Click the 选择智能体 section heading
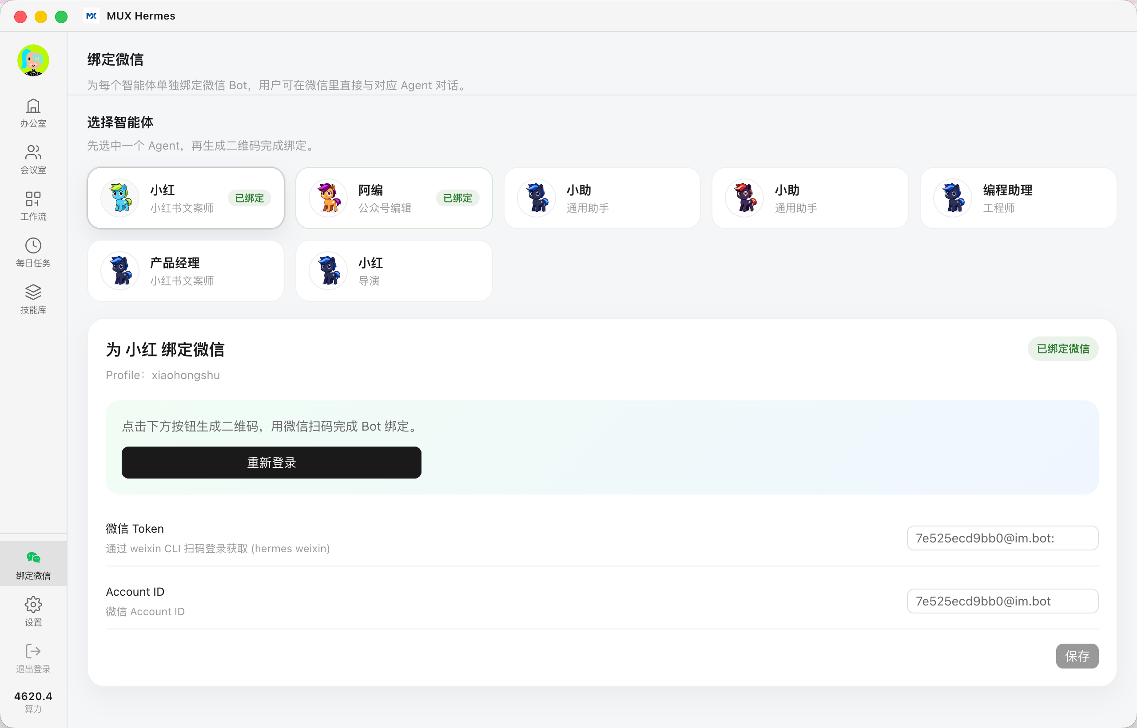Viewport: 1137px width, 728px height. [x=120, y=123]
